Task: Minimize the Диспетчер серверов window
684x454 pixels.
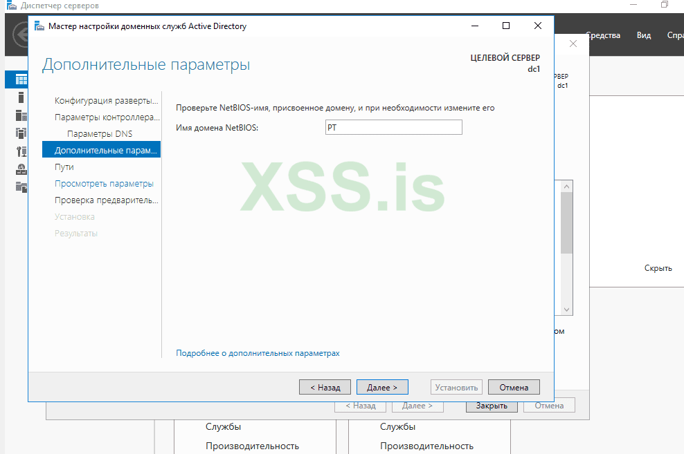Action: click(x=634, y=4)
